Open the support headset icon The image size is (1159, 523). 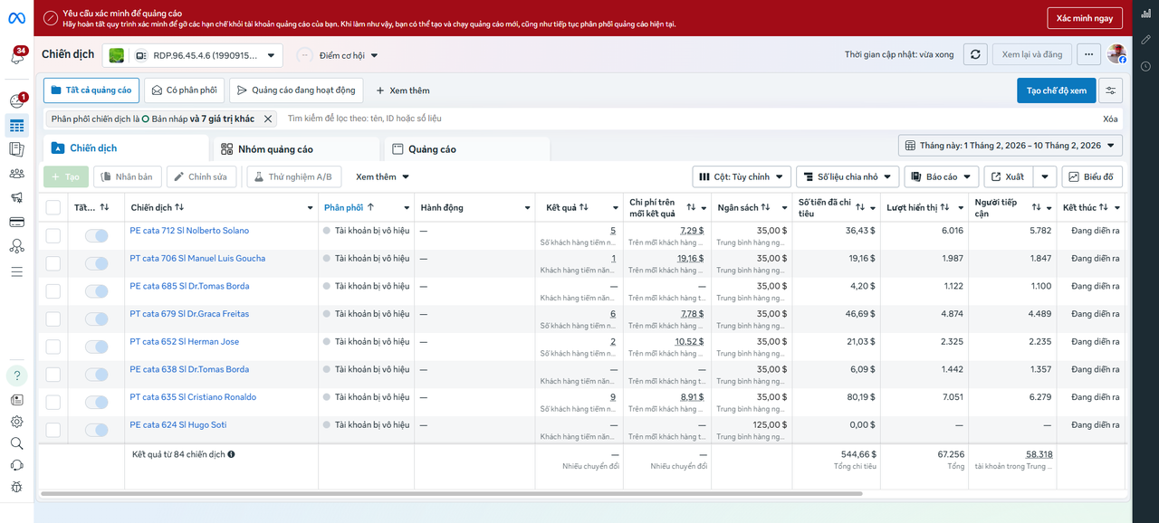pos(16,465)
